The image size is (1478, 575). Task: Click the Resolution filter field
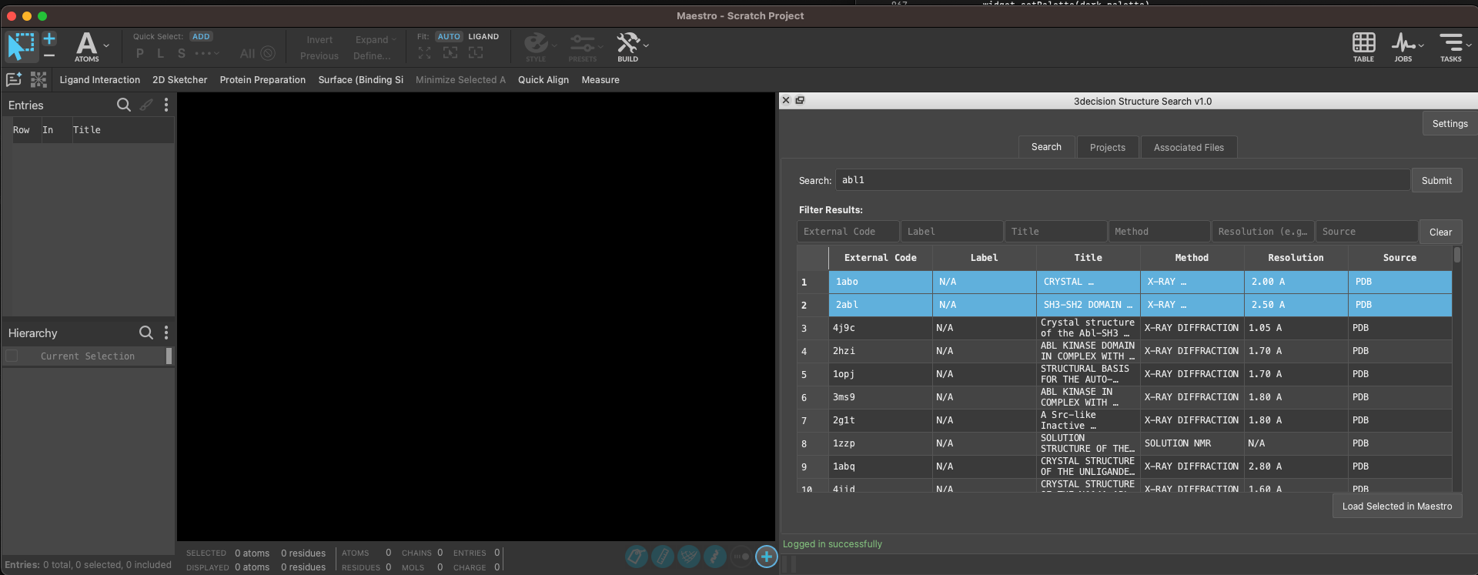1262,232
